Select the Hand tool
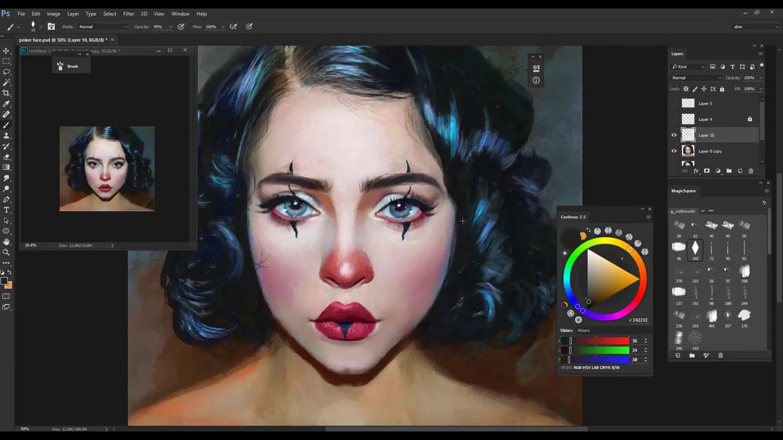783x440 pixels. [x=6, y=241]
